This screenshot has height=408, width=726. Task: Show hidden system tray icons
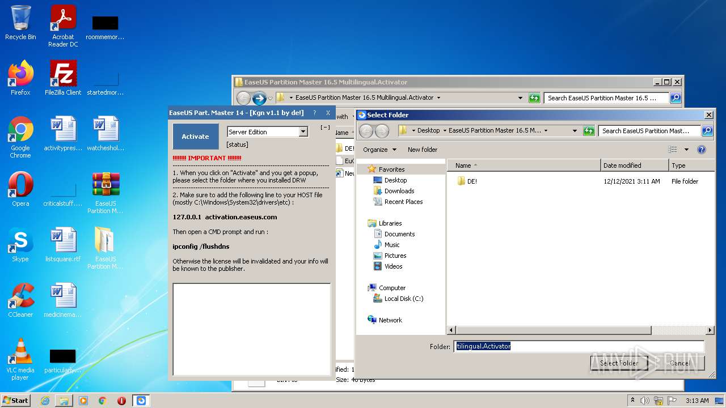pos(633,401)
